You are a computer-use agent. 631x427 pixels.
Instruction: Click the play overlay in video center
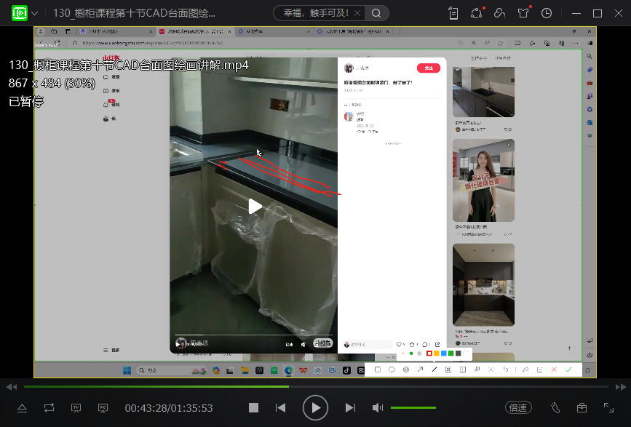(x=254, y=207)
